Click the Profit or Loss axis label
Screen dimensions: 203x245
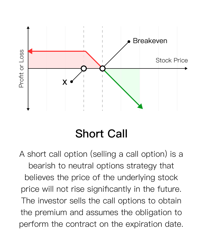pyautogui.click(x=21, y=68)
